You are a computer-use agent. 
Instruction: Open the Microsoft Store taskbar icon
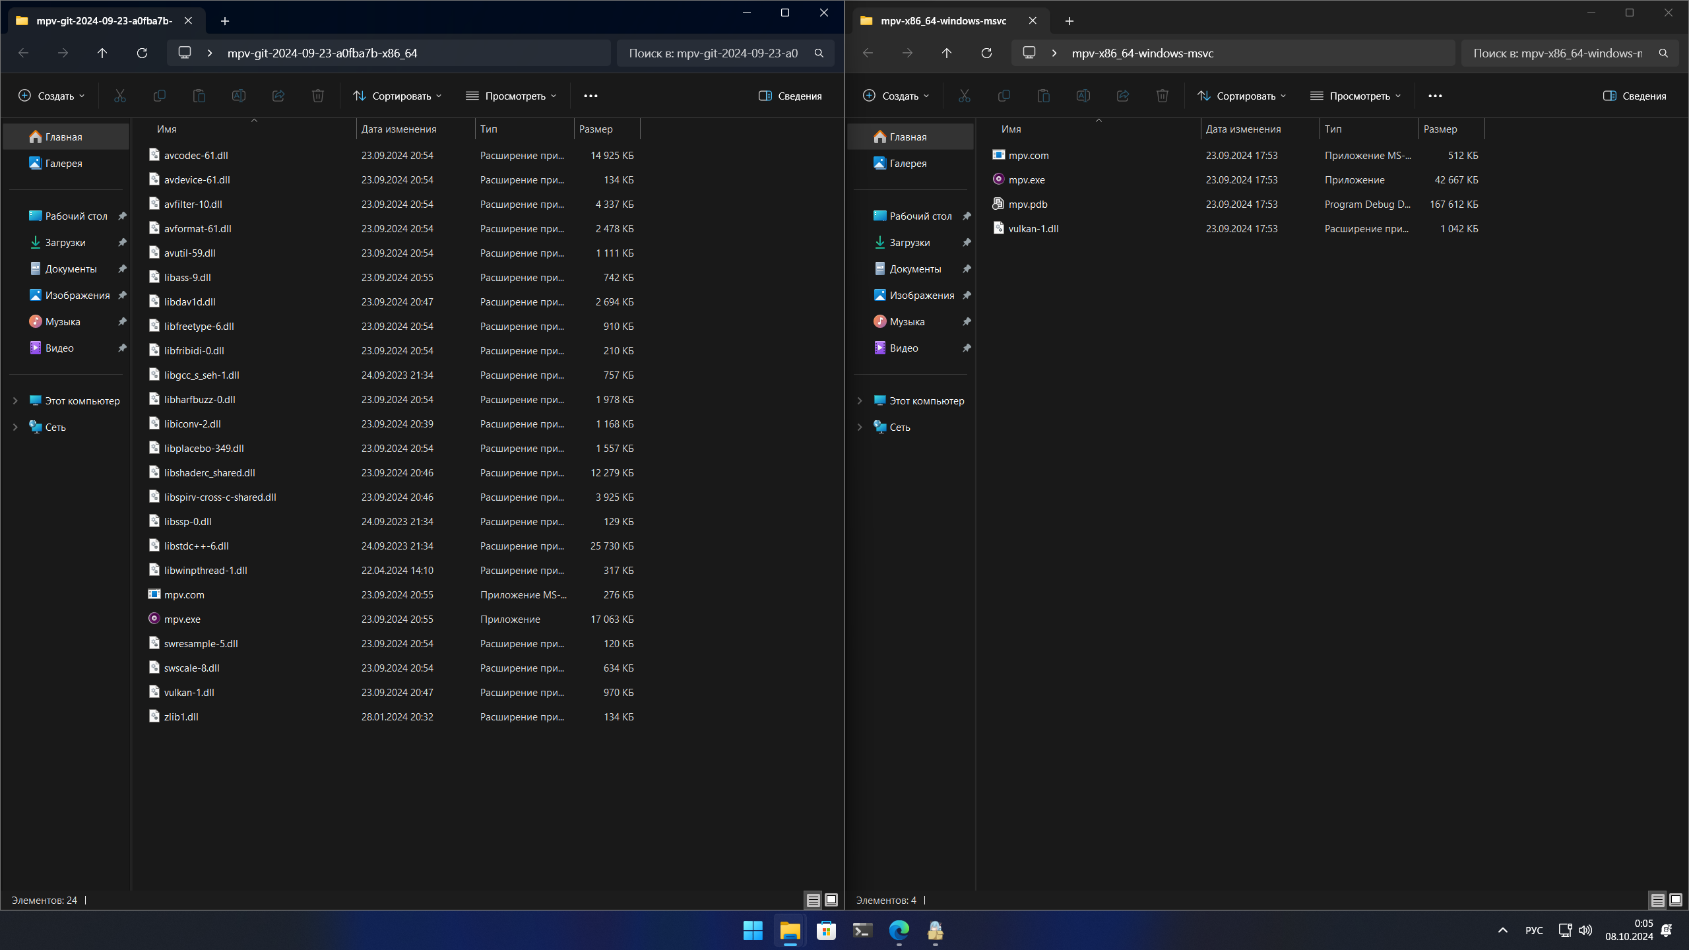click(x=826, y=931)
